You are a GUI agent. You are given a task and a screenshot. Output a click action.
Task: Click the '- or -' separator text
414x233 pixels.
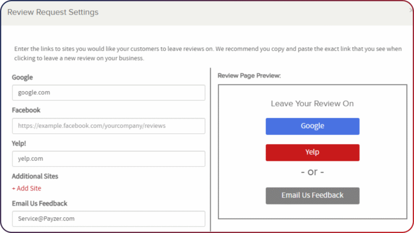pyautogui.click(x=312, y=172)
